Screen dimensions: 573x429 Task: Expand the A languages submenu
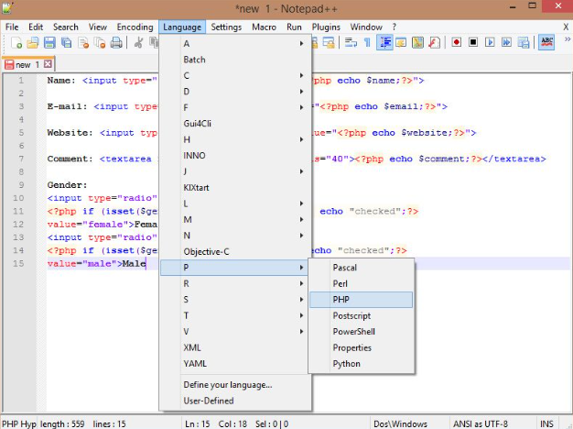tap(234, 44)
